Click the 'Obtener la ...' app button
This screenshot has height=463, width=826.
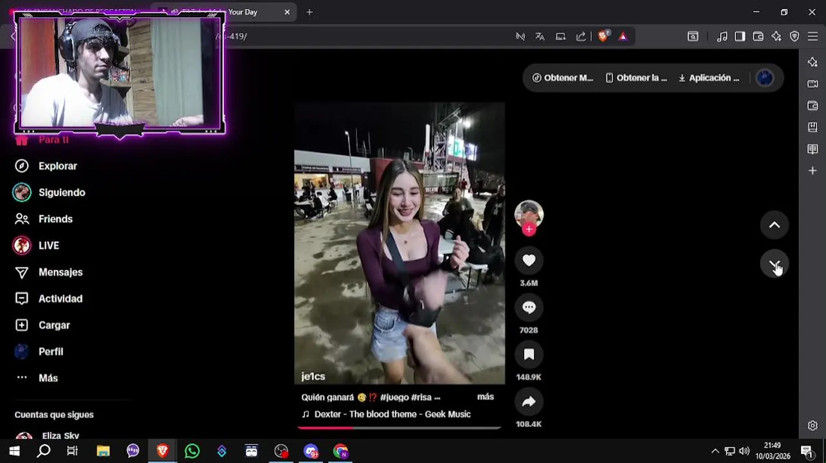pos(636,78)
